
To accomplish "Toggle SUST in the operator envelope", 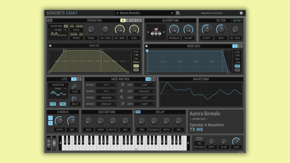I will [x=136, y=66].
